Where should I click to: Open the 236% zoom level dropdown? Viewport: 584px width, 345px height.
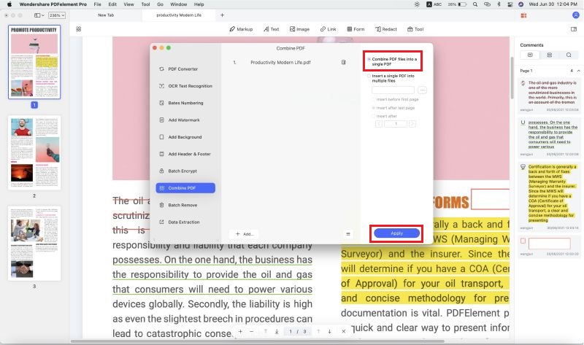57,15
